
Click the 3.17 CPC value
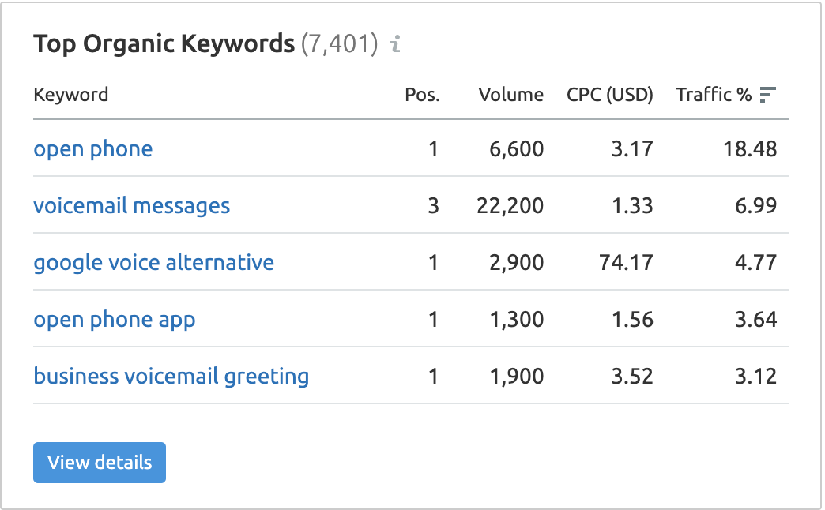point(632,149)
